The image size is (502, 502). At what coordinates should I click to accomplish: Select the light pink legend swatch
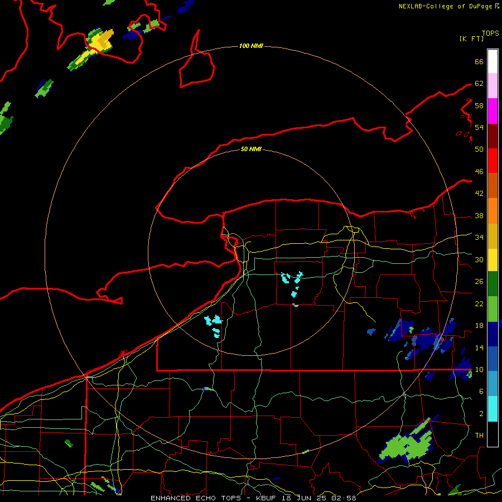point(493,86)
